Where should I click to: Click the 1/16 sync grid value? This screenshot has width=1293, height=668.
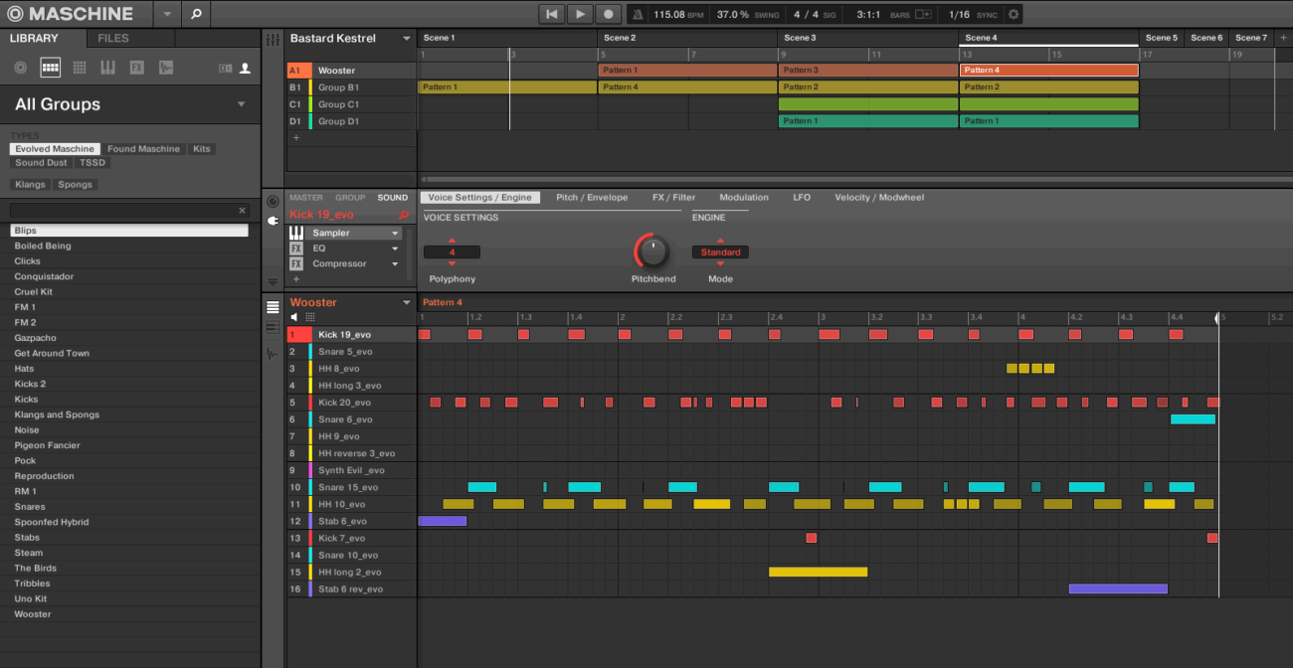tap(959, 14)
